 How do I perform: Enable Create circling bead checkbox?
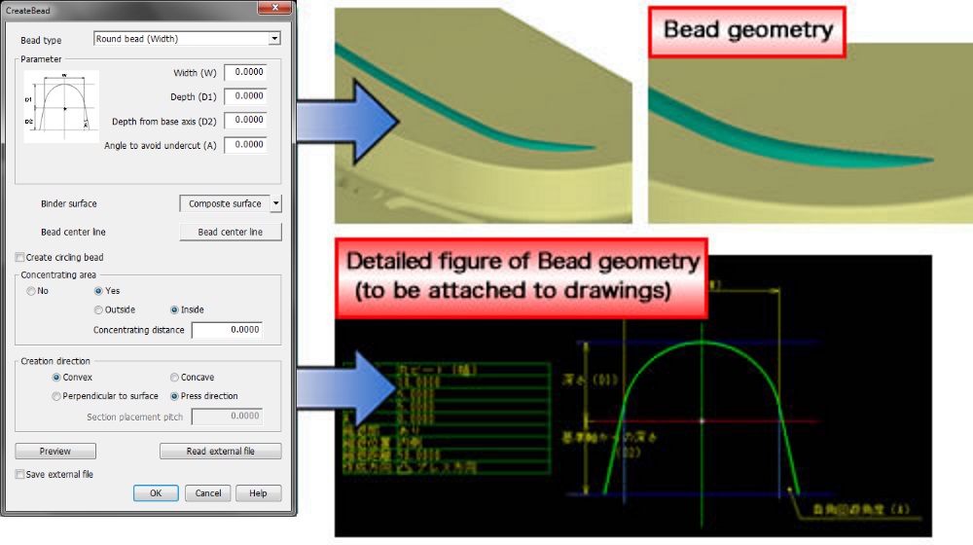[x=20, y=257]
